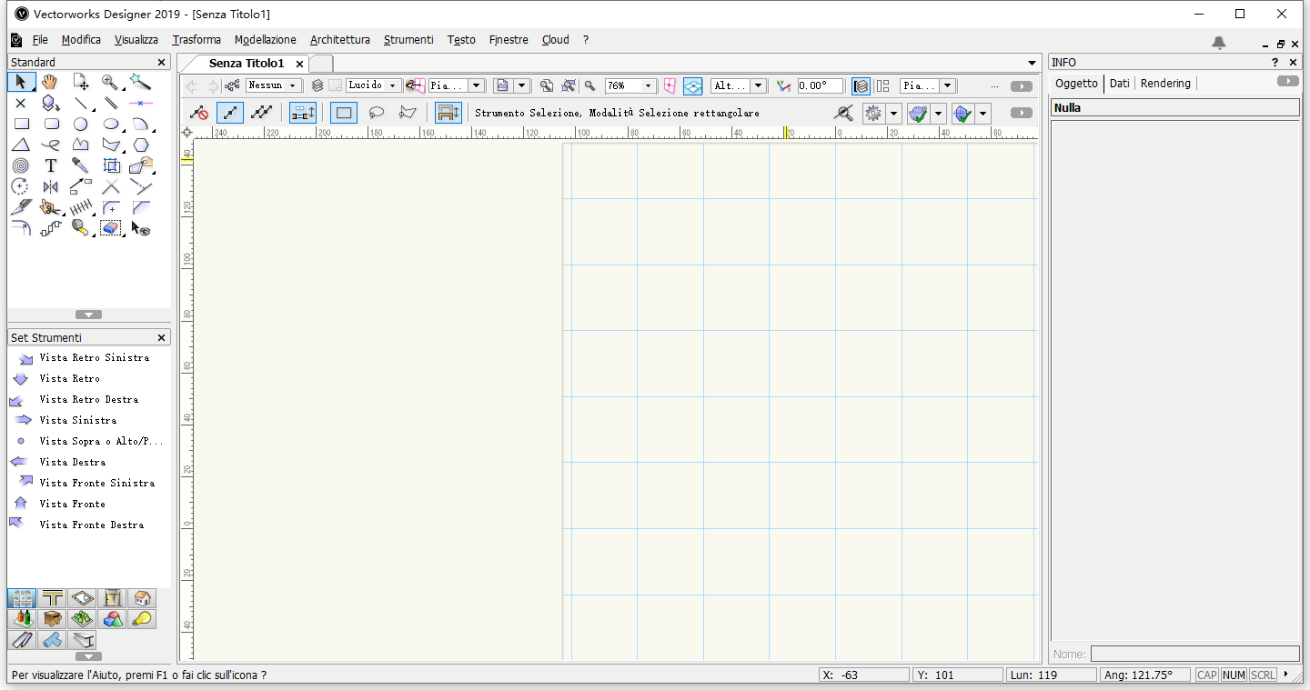Select the Triangle tool
Image resolution: width=1310 pixels, height=690 pixels.
(x=22, y=145)
